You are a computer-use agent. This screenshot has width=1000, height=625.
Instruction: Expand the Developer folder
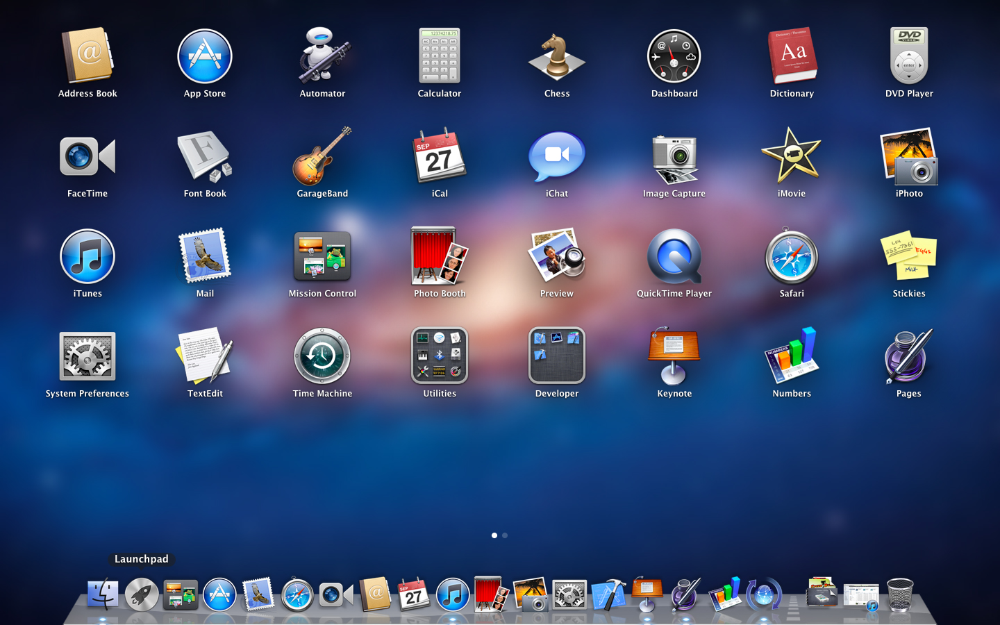click(x=557, y=356)
